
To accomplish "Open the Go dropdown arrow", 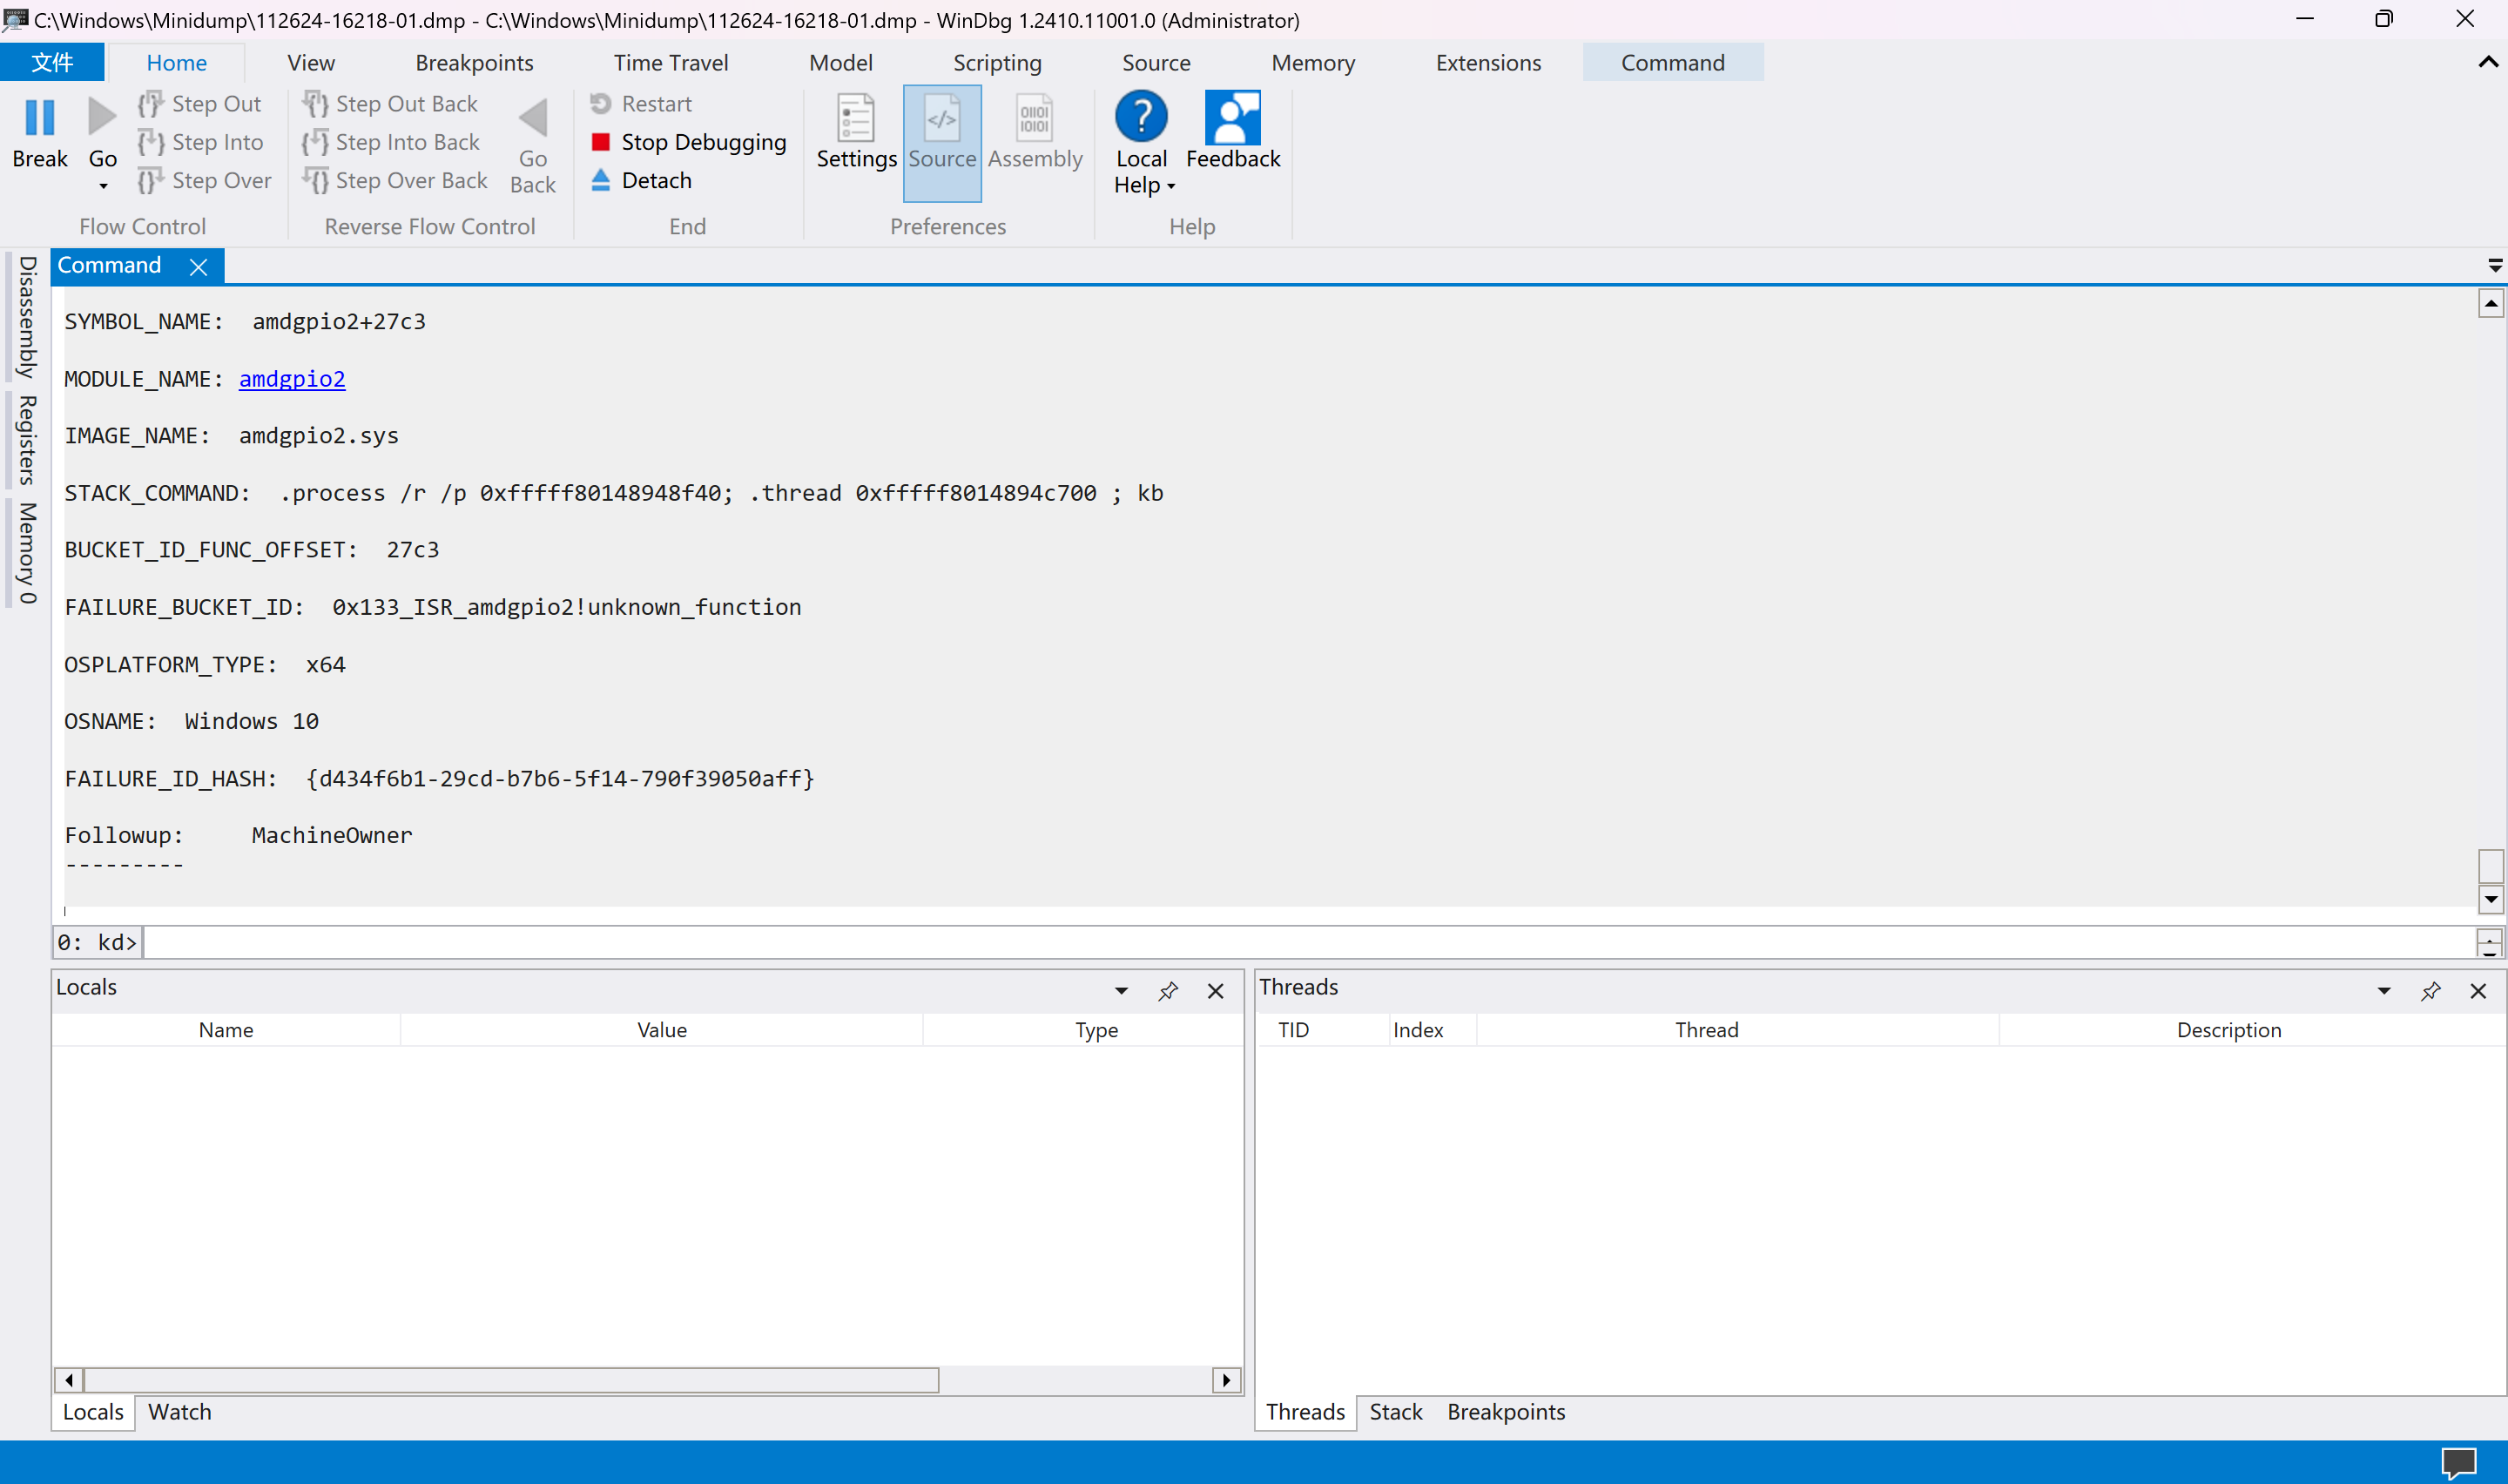I will [103, 186].
